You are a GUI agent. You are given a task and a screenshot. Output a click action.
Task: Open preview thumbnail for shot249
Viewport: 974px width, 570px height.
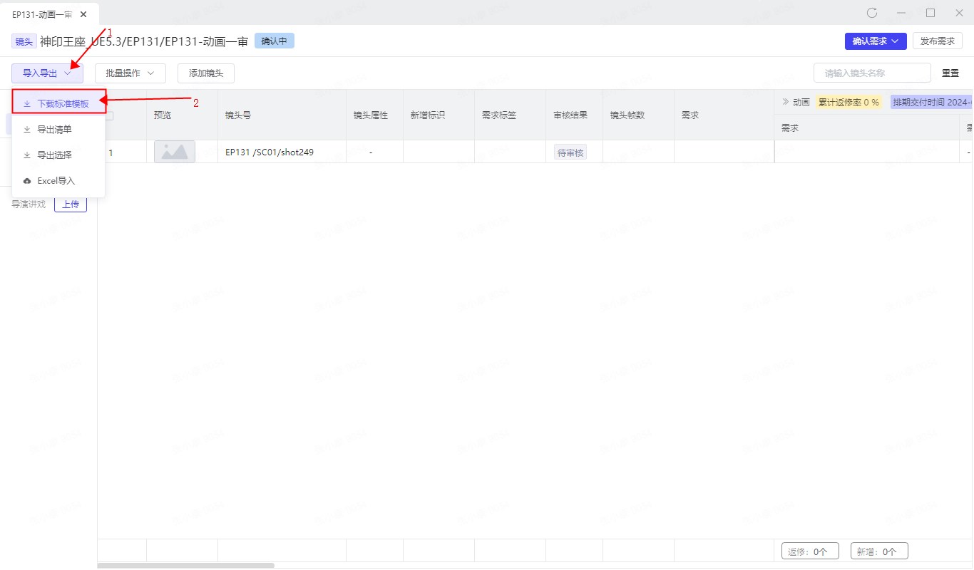(175, 152)
